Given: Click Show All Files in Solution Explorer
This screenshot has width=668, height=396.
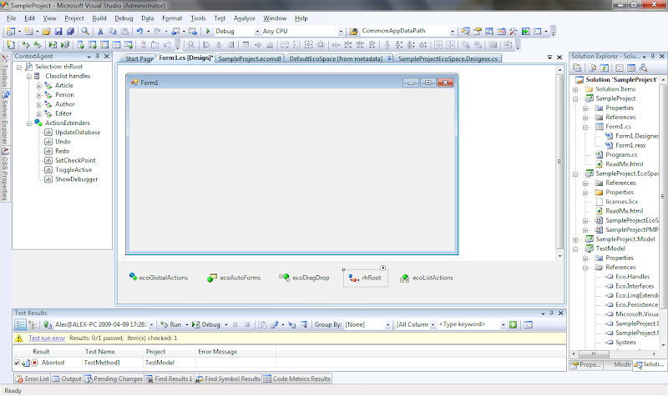Looking at the screenshot, I should coord(592,68).
